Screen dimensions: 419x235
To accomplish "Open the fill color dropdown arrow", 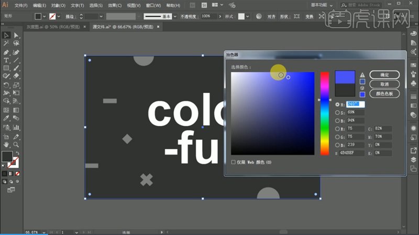I will [x=45, y=17].
